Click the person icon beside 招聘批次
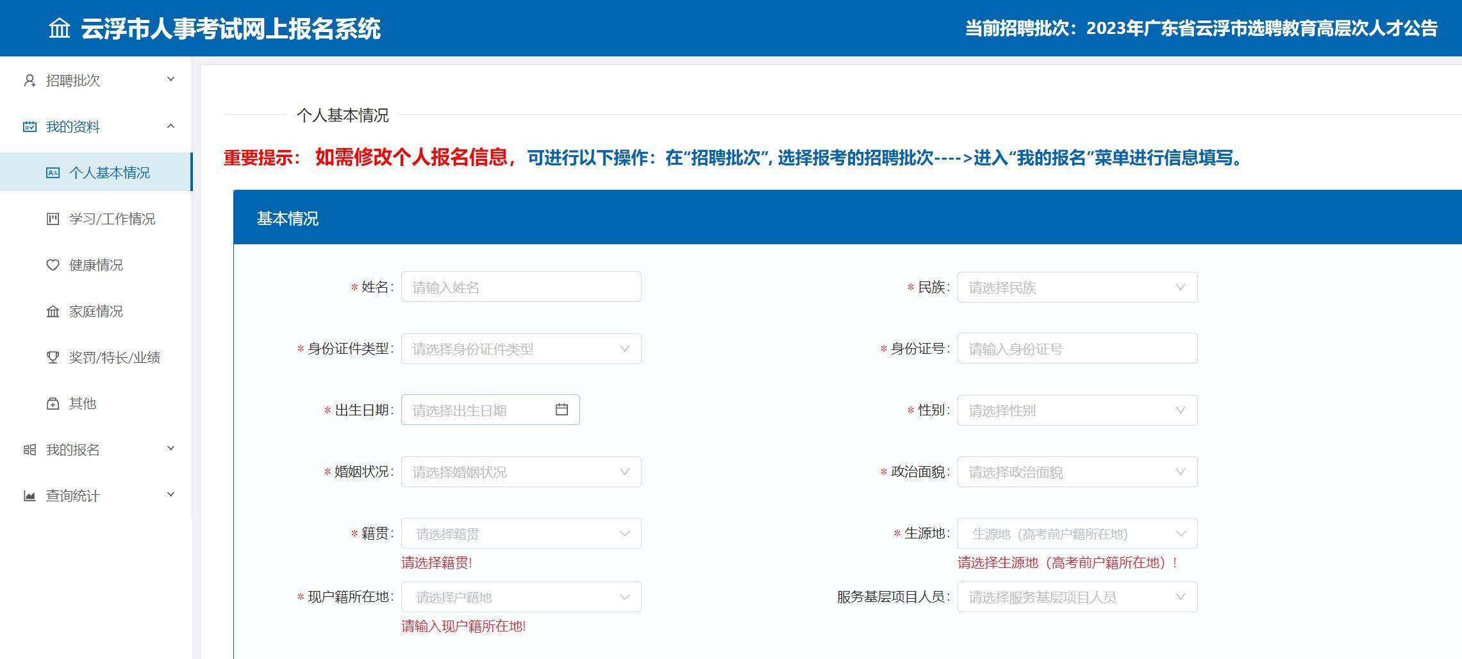Screen dimensions: 1462x659 coord(29,80)
